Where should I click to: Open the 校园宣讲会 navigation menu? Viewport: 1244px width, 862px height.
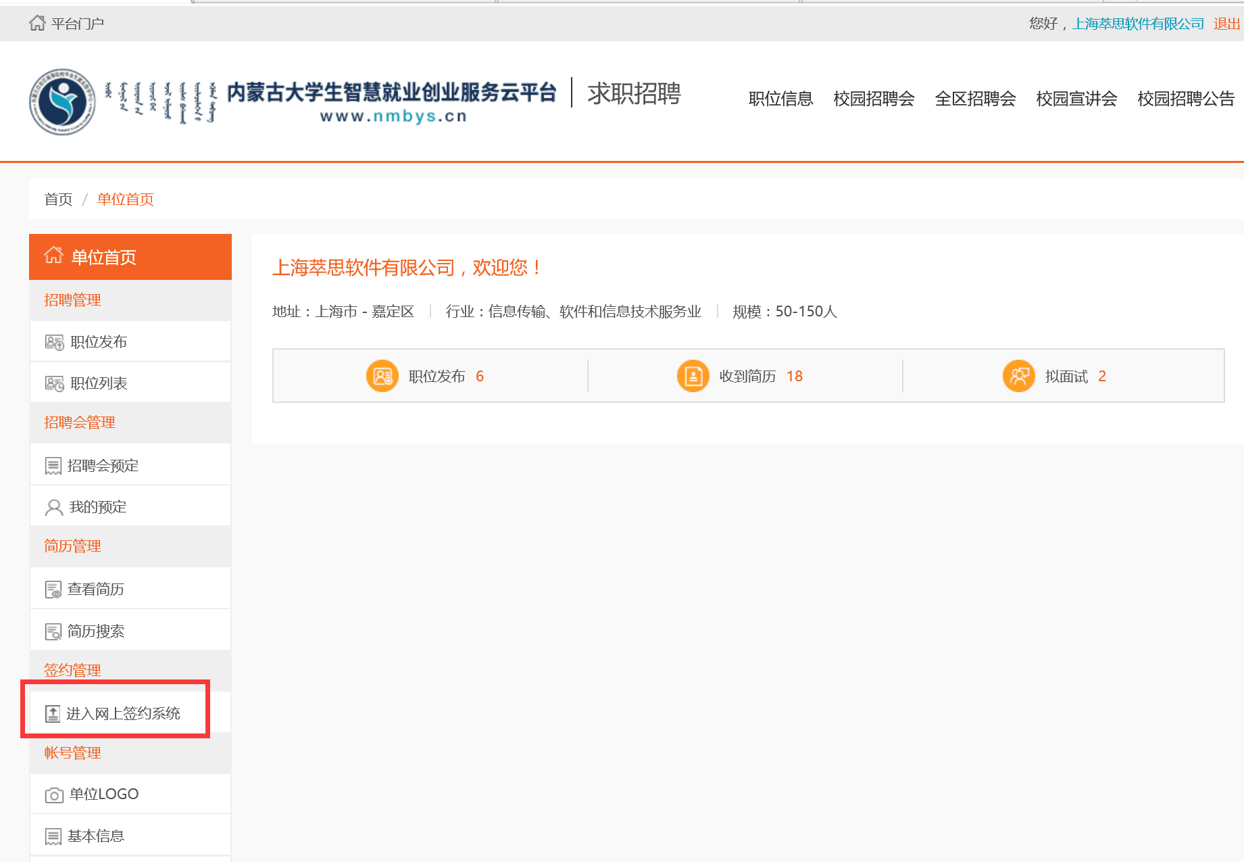tap(1076, 99)
